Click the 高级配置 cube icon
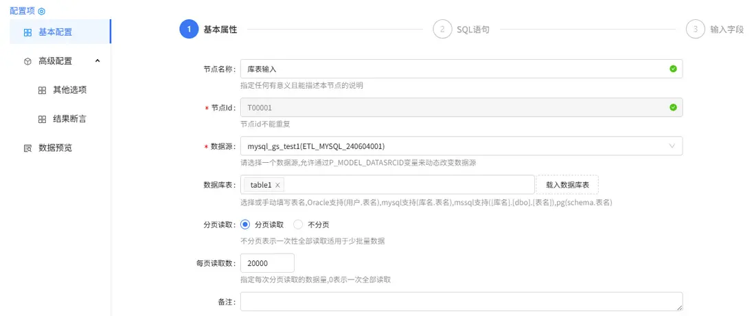Viewport: 754px width, 316px height. 27,62
